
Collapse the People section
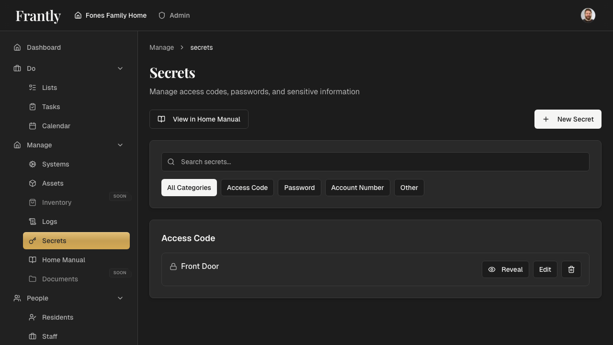(x=120, y=298)
